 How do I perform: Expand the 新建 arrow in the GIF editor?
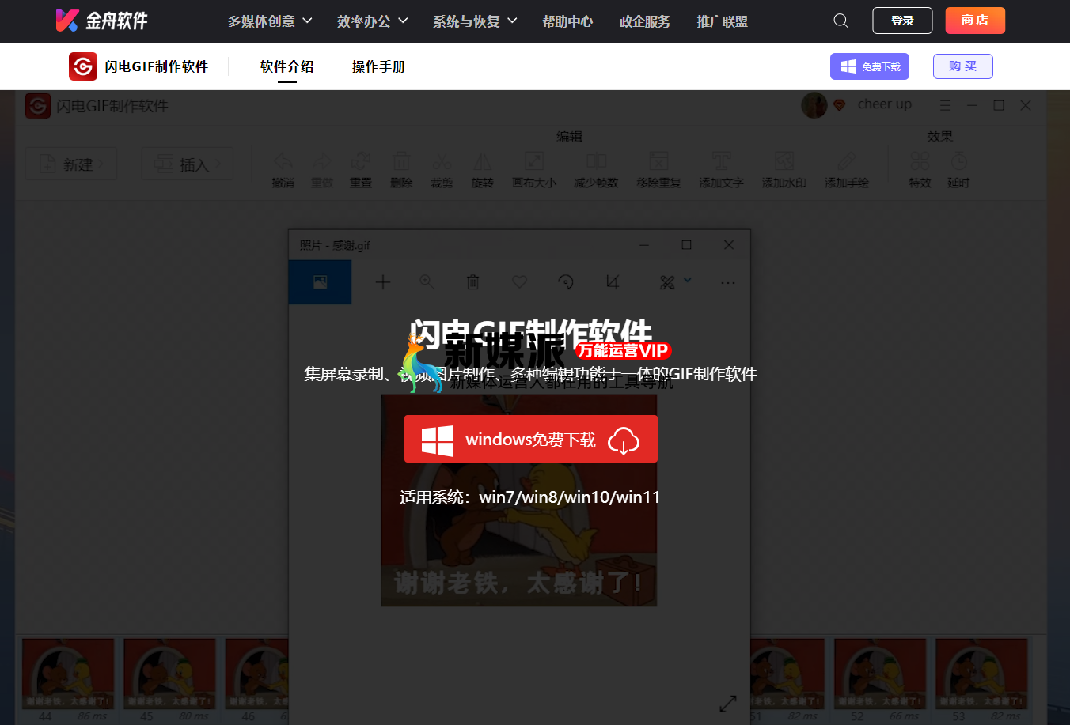(x=101, y=164)
